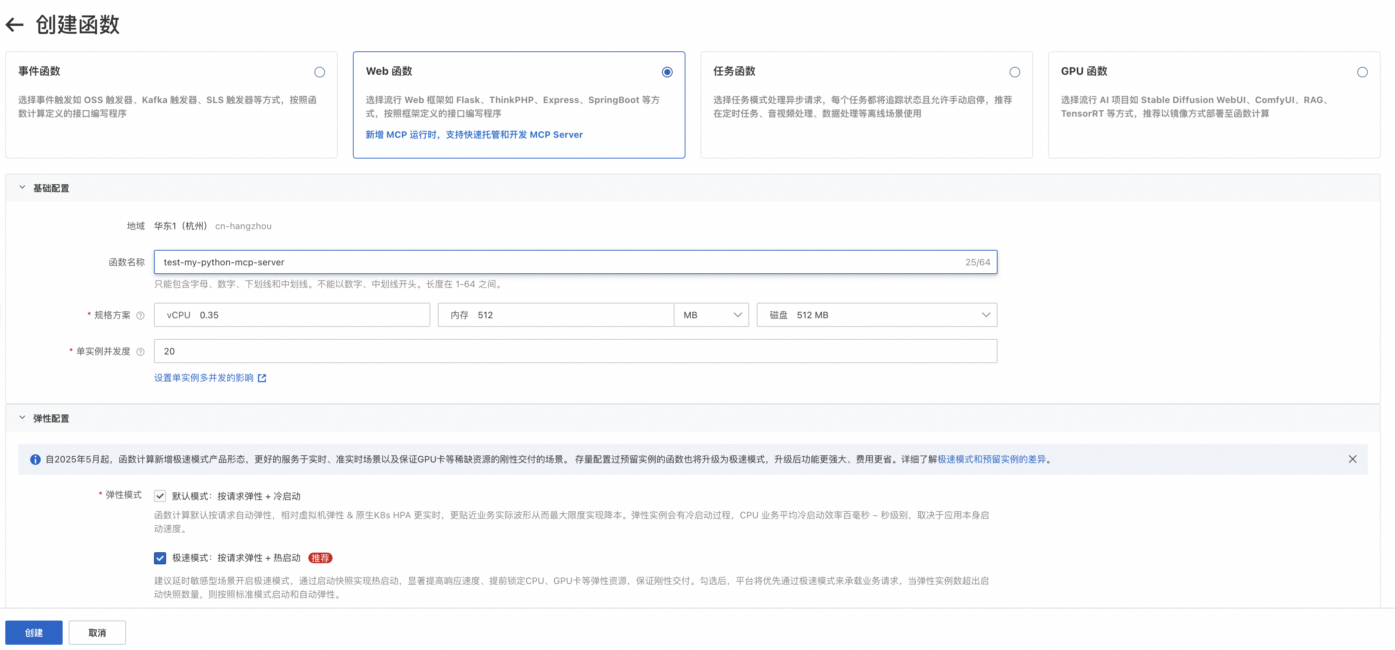Dismiss the blue info banner
The image size is (1395, 650).
[x=1352, y=459]
